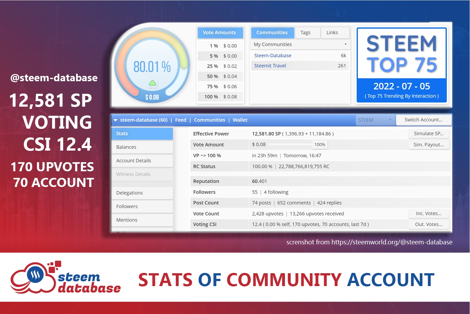Select the Stats sidebar item
This screenshot has height=314, width=470.
[x=142, y=134]
